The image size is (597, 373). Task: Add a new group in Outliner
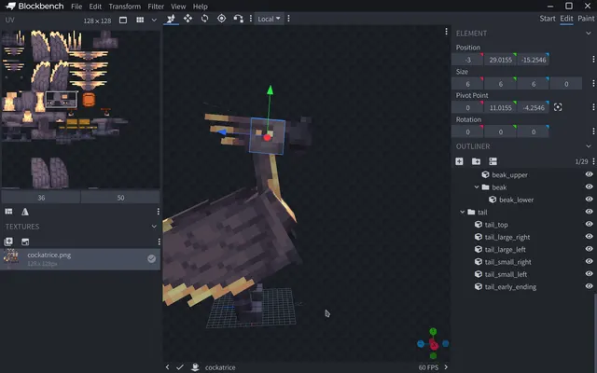(476, 161)
